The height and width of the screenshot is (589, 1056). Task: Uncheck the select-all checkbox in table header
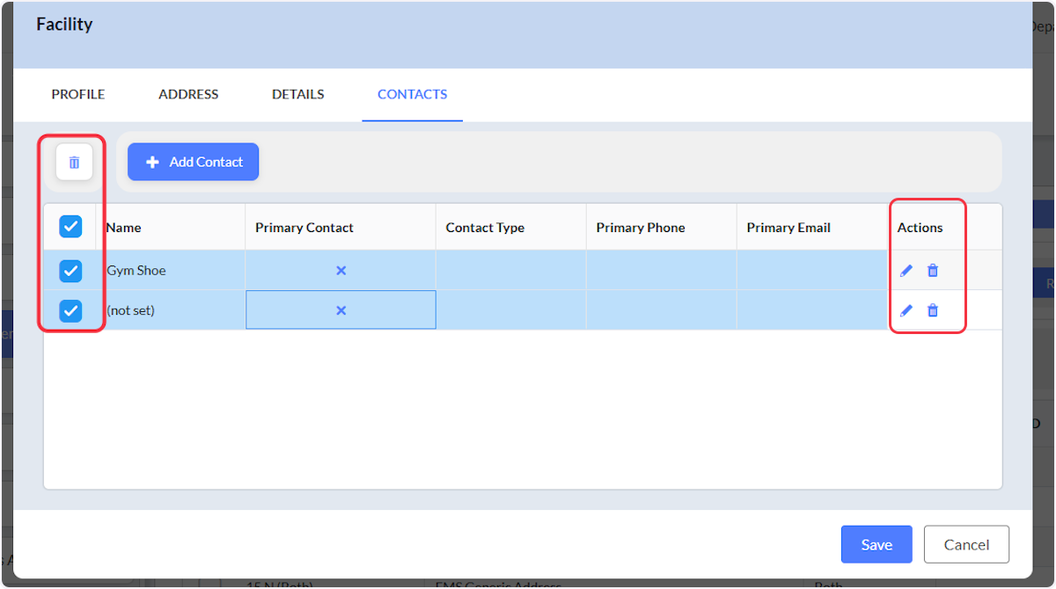(x=70, y=227)
